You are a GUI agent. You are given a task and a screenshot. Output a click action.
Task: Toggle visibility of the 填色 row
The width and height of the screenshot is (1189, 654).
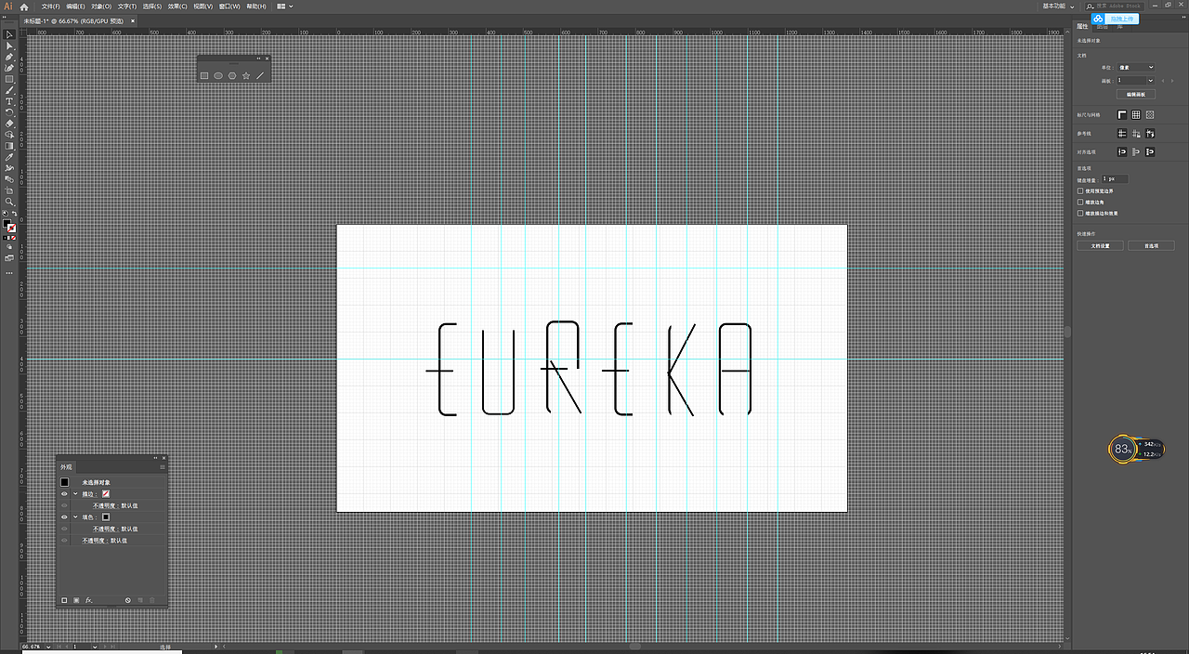click(64, 517)
